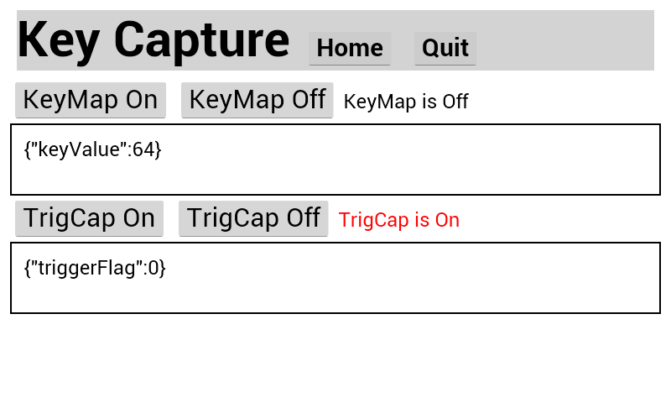Select the 'KeyMap is Off' status label
The image size is (671, 403).
(406, 102)
